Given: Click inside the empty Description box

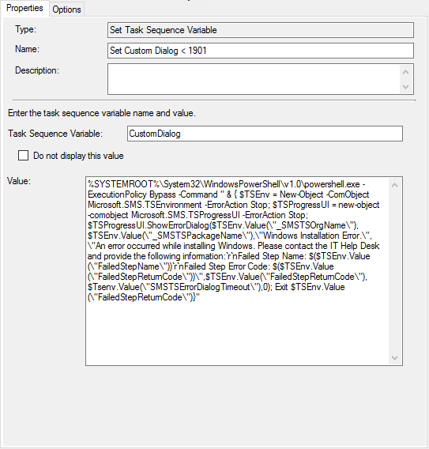Looking at the screenshot, I should point(254,79).
